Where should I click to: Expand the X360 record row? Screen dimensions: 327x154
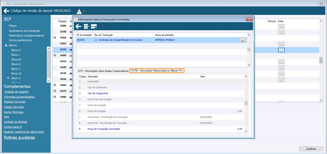55,37
